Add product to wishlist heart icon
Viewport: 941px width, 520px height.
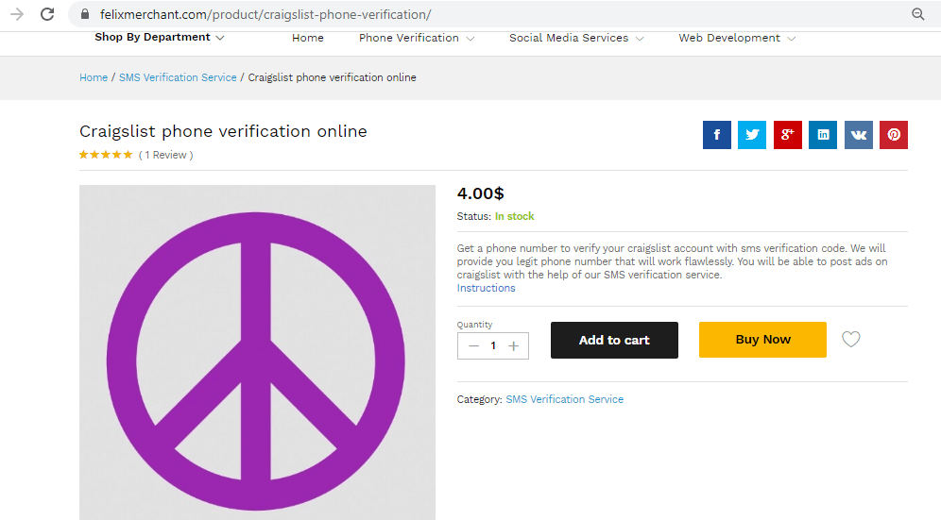click(x=850, y=340)
